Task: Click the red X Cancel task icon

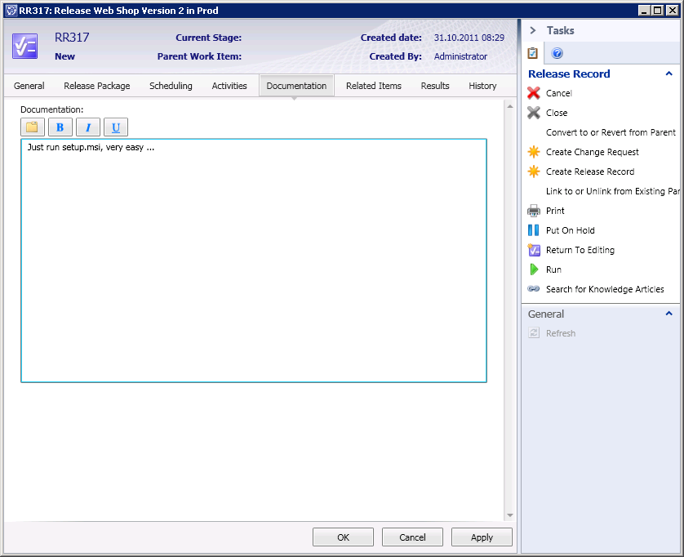Action: point(534,93)
